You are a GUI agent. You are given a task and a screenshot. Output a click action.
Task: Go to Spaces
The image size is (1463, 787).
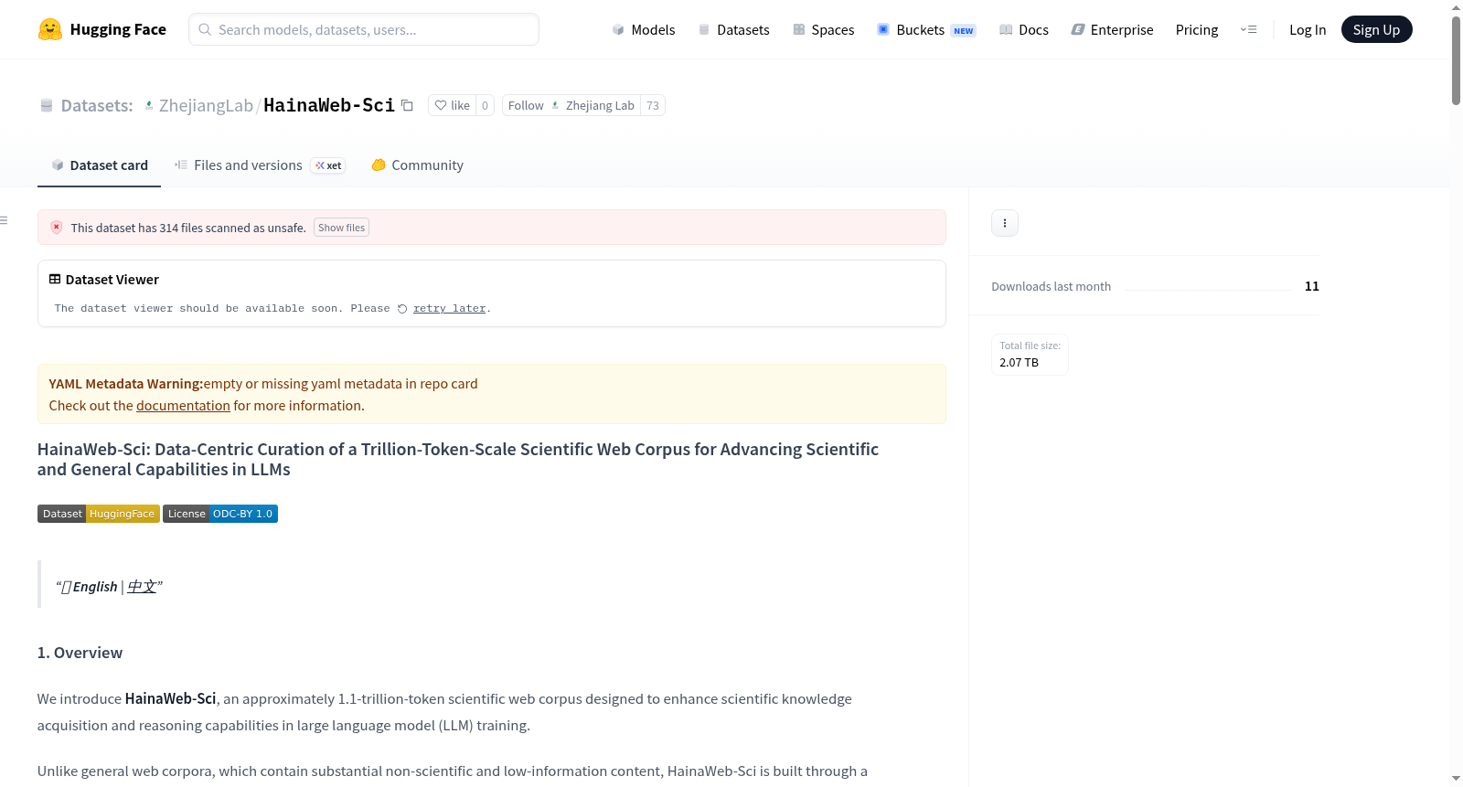[x=824, y=29]
